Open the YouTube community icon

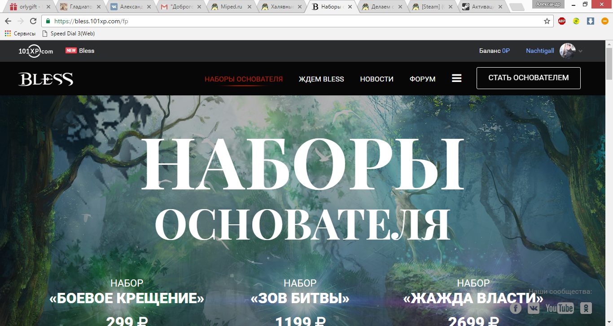click(560, 308)
